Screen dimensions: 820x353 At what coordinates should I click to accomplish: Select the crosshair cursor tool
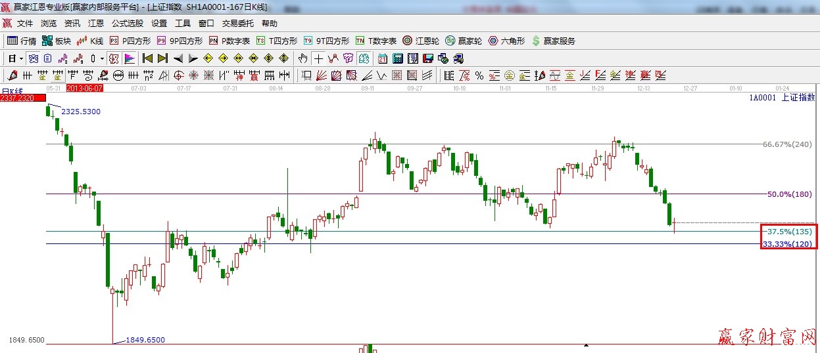pyautogui.click(x=318, y=58)
